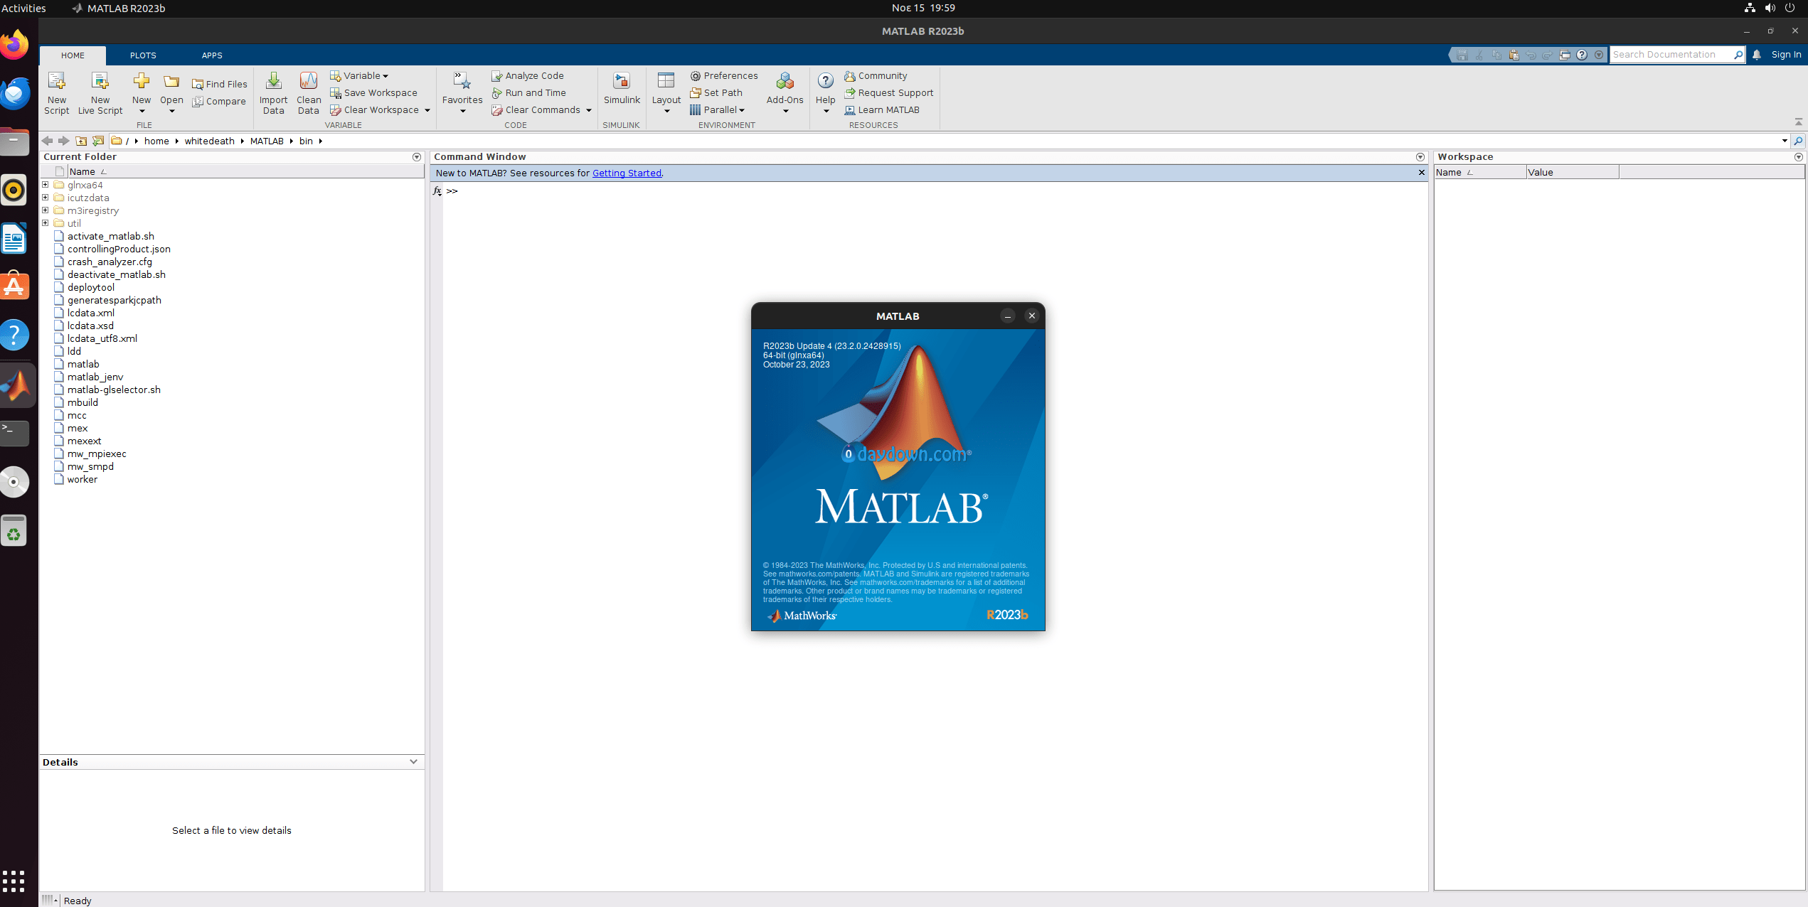Open the Parallel dropdown
Image resolution: width=1808 pixels, height=907 pixels.
coord(717,109)
